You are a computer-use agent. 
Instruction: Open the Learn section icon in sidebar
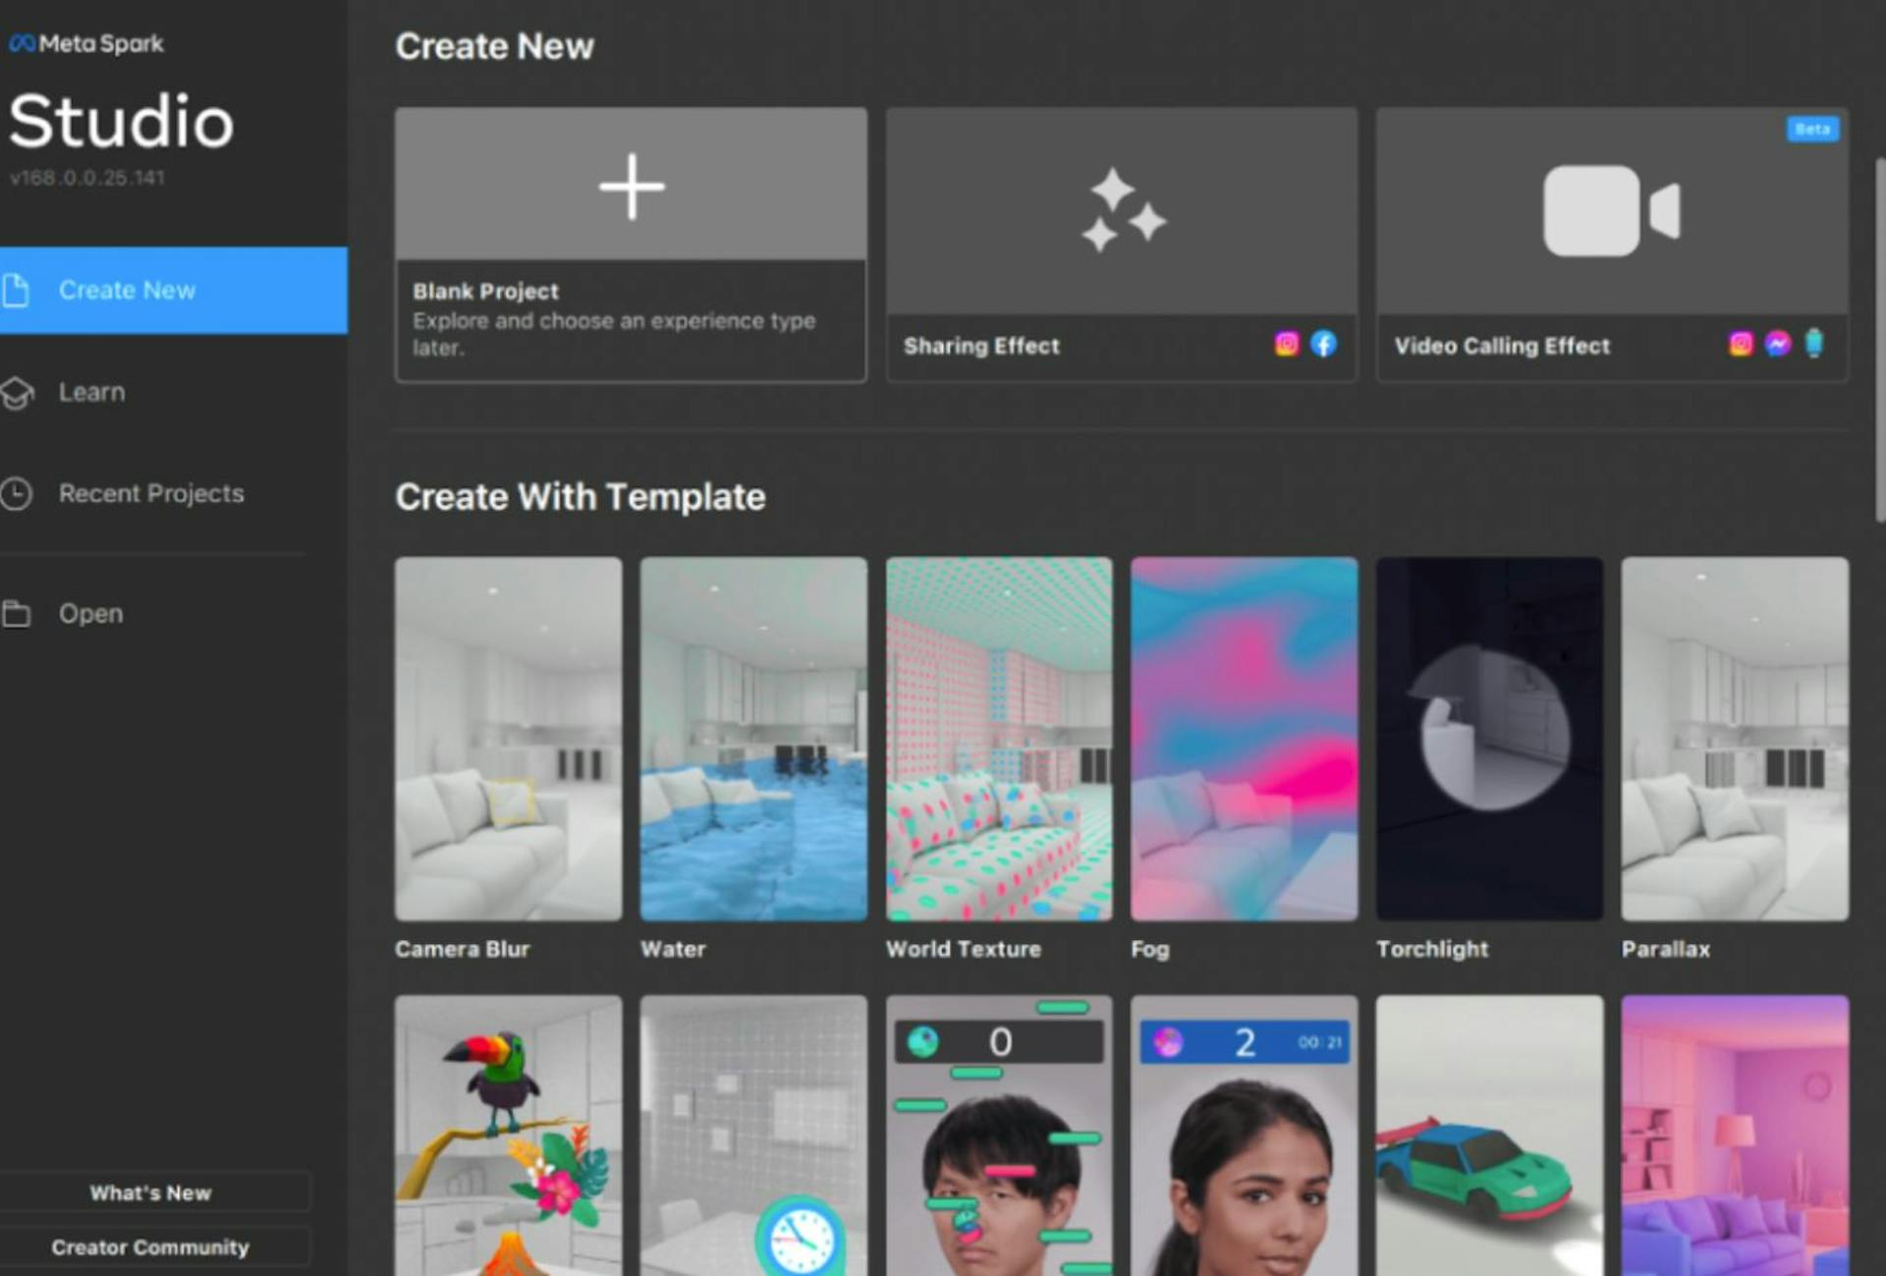[x=18, y=392]
